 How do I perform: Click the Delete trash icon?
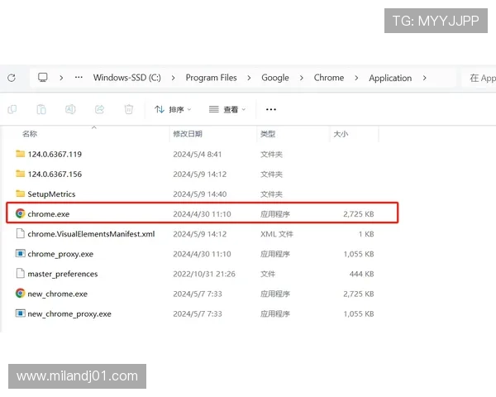[129, 109]
